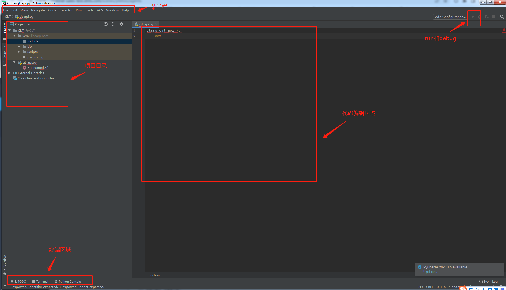Collapse the cjt_api.py tree node

[14, 62]
